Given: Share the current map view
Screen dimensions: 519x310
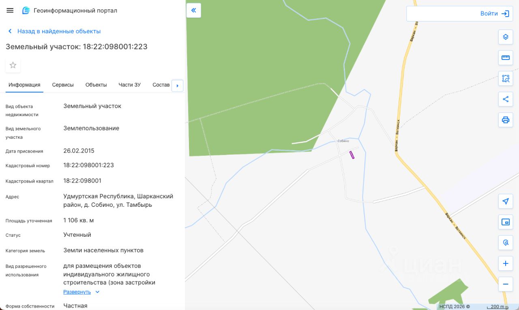Looking at the screenshot, I should tap(505, 99).
